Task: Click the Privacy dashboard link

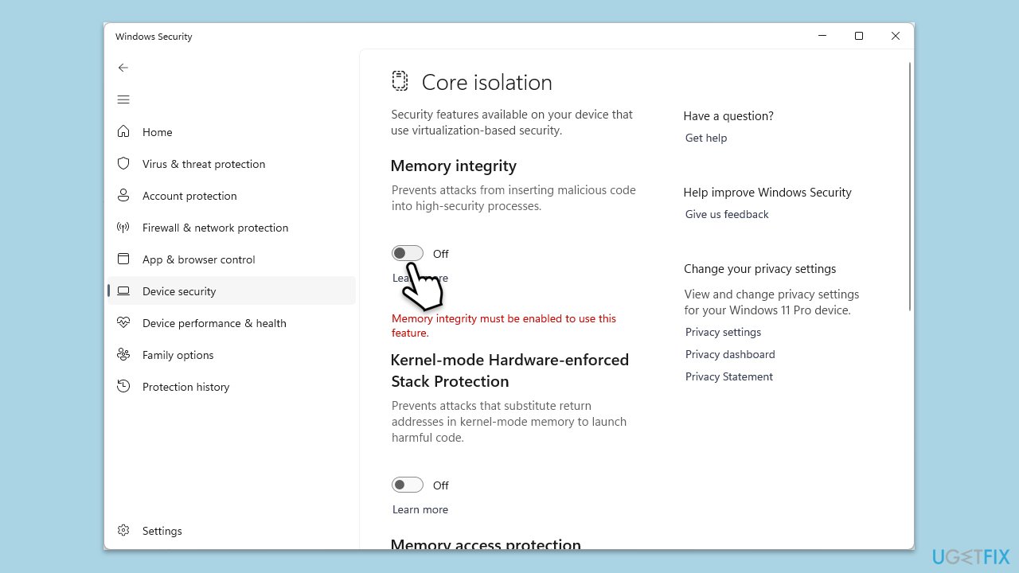Action: pos(730,355)
